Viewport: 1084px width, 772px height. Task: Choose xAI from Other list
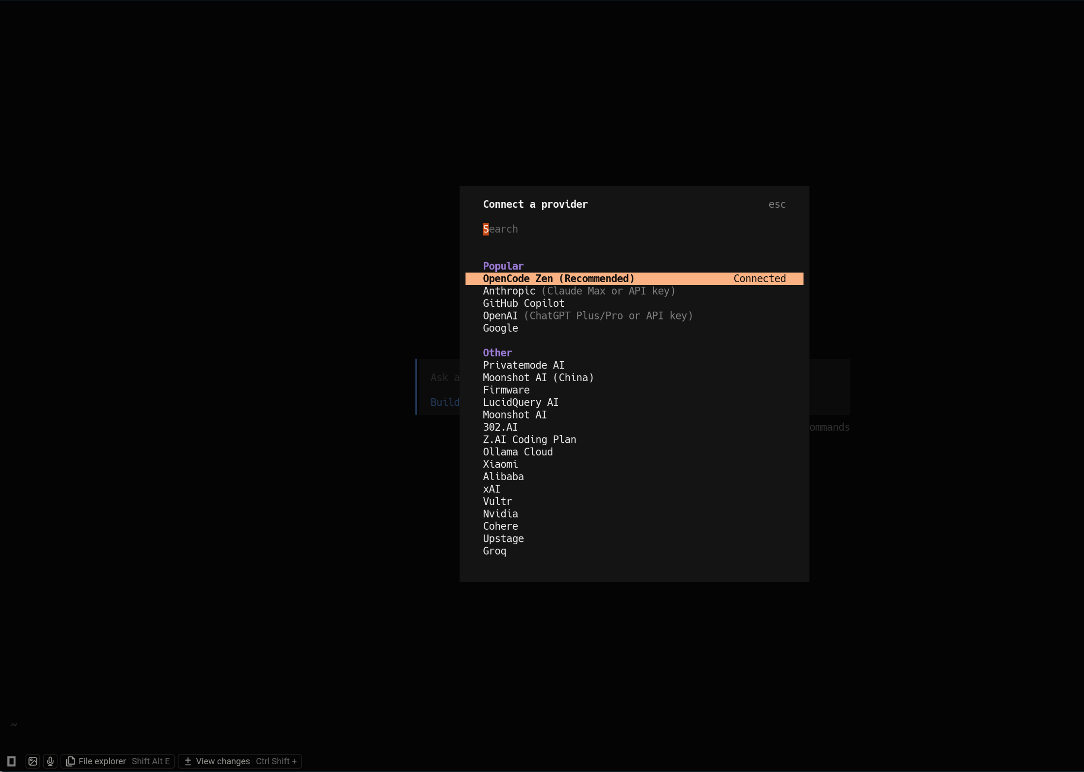[491, 489]
